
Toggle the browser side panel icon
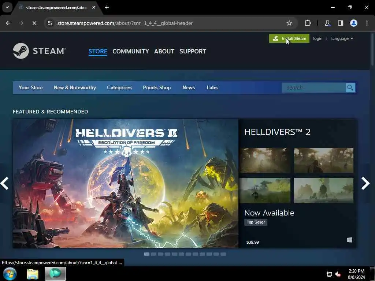pos(341,23)
